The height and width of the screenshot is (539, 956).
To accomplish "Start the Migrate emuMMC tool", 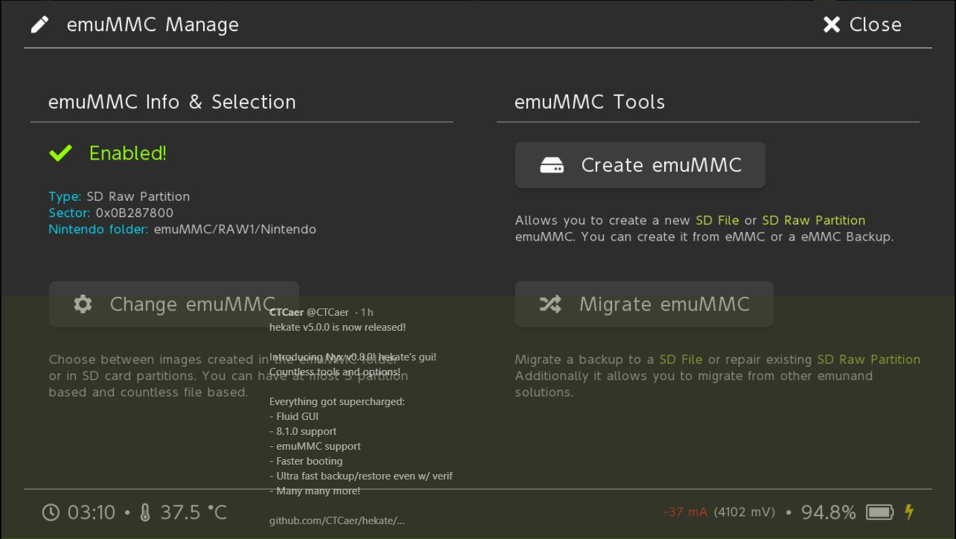I will (644, 304).
